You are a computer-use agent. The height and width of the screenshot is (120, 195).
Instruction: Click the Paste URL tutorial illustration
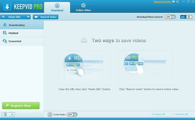coord(84,68)
